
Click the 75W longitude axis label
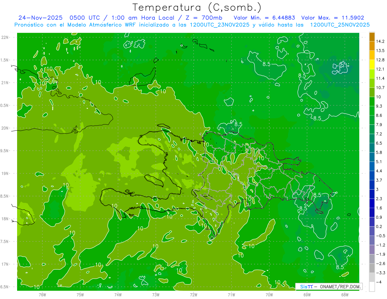point(80,294)
